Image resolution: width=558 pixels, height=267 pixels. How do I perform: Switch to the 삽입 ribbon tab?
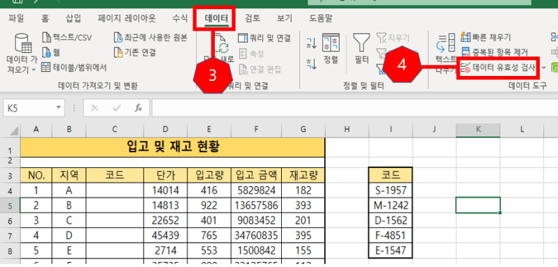point(74,19)
